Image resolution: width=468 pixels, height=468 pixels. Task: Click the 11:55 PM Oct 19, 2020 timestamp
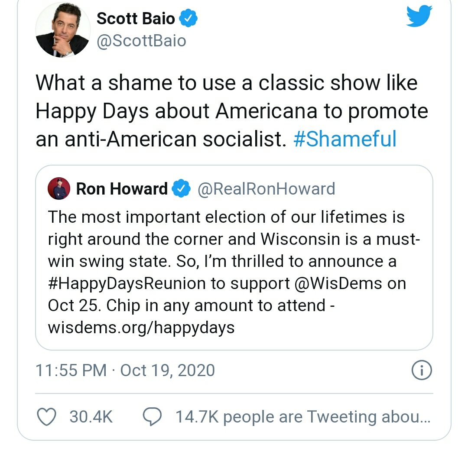click(x=125, y=370)
